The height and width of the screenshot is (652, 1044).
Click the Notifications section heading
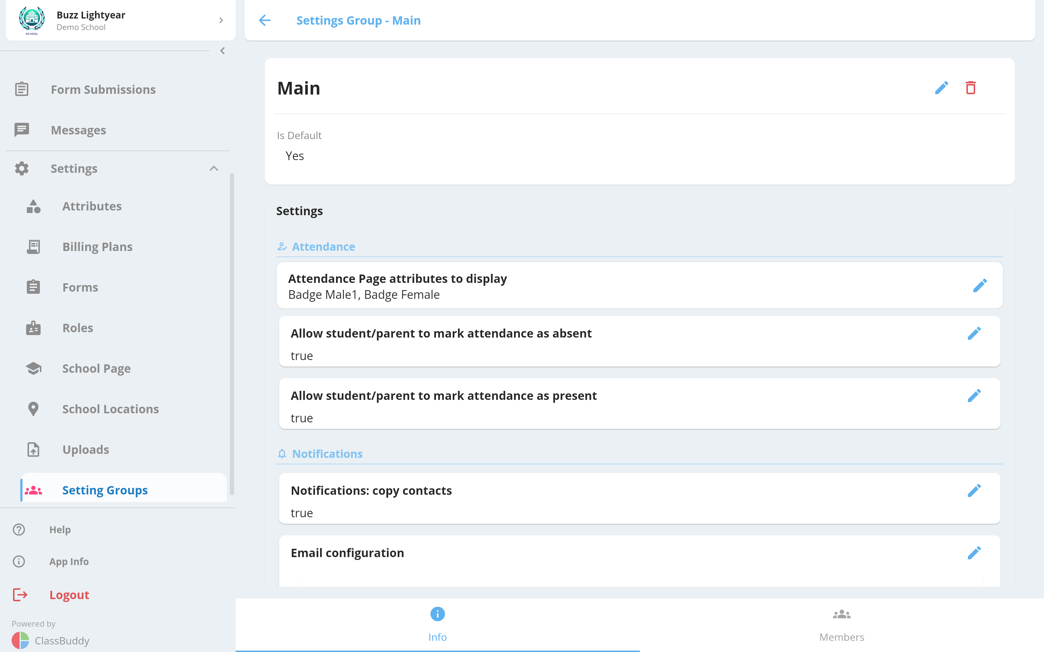[327, 454]
